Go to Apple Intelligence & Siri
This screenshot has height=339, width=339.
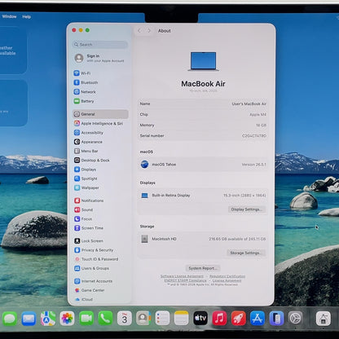click(99, 123)
